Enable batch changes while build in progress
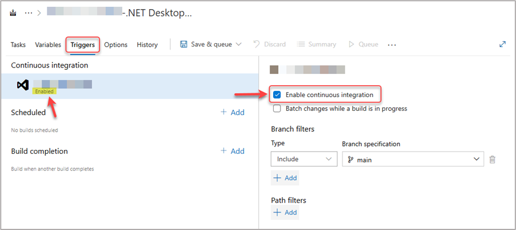The height and width of the screenshot is (230, 516). (277, 108)
